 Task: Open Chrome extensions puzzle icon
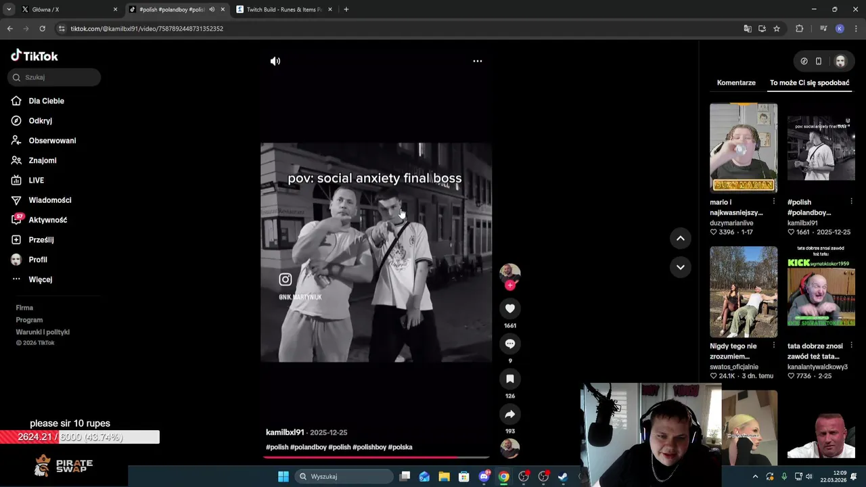pos(799,28)
